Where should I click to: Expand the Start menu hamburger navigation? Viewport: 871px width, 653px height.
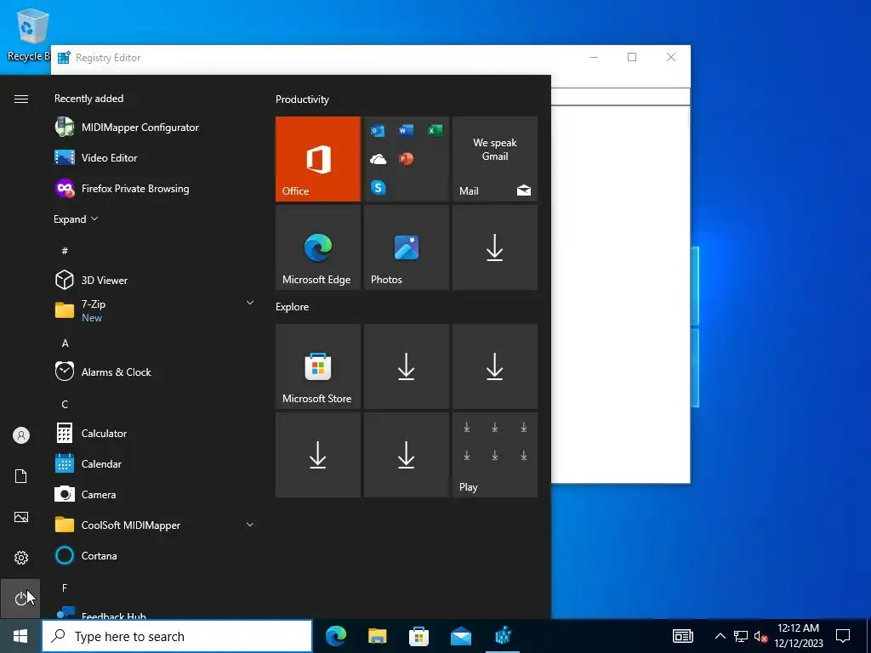point(21,99)
